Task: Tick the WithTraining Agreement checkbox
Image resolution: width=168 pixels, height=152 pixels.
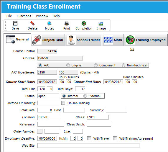Action: coord(115,138)
